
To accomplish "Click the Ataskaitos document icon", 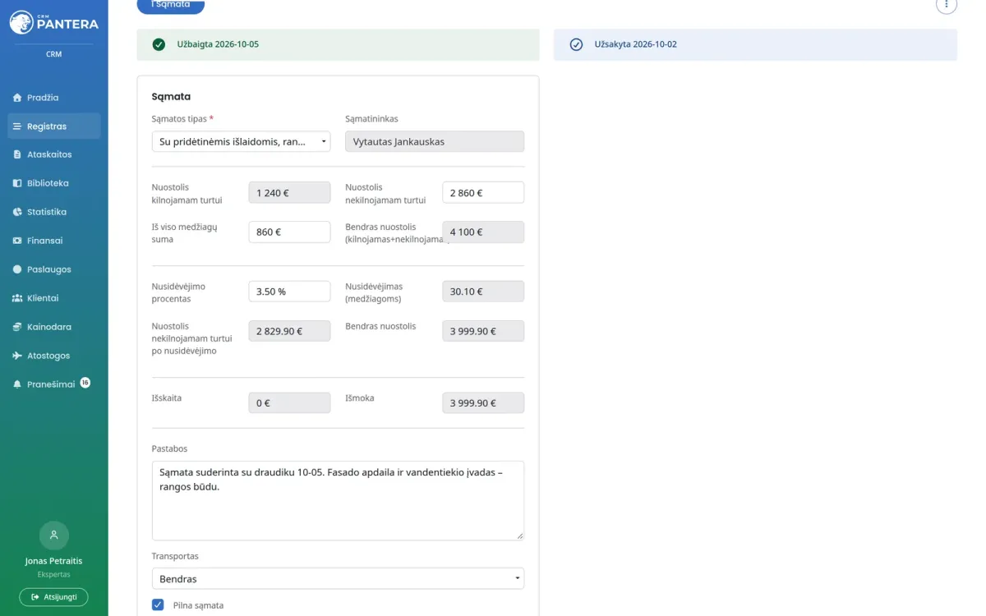I will (17, 154).
